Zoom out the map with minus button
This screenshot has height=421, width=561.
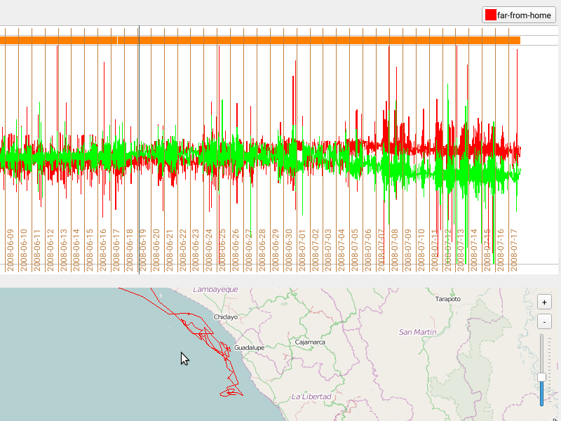tap(544, 322)
